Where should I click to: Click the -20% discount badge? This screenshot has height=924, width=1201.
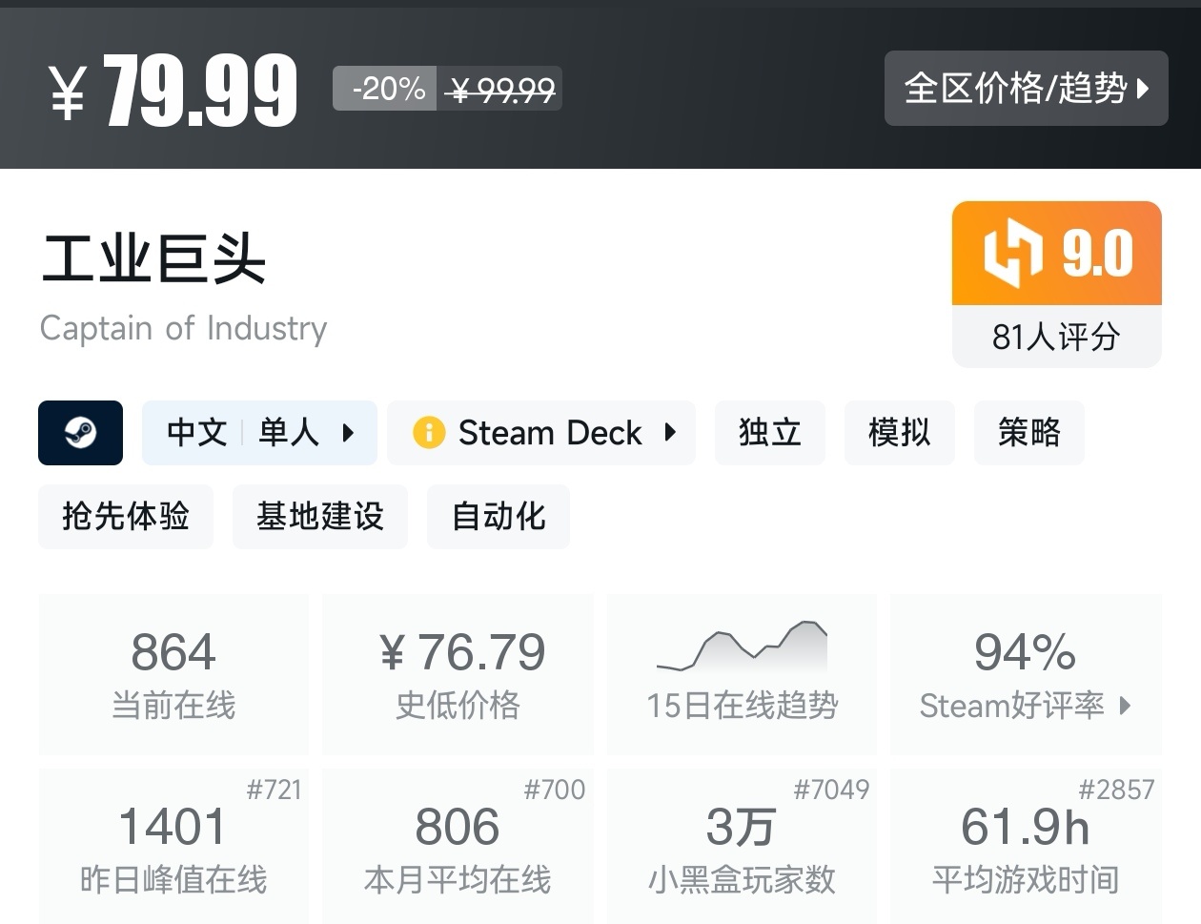pos(385,89)
